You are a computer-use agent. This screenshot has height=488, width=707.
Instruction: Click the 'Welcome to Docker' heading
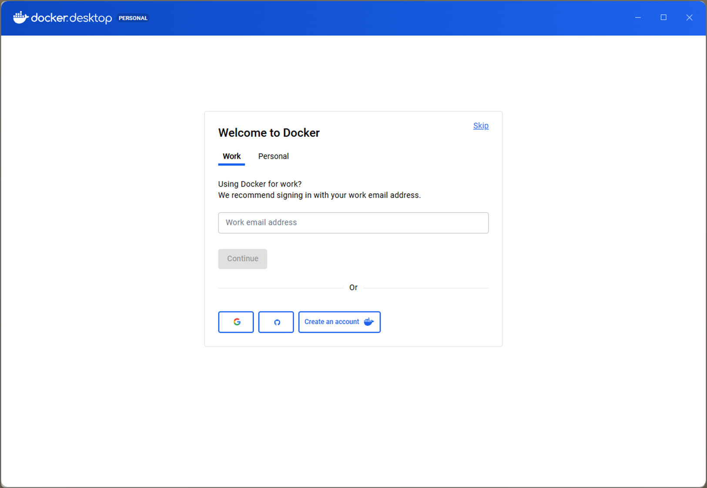point(269,133)
